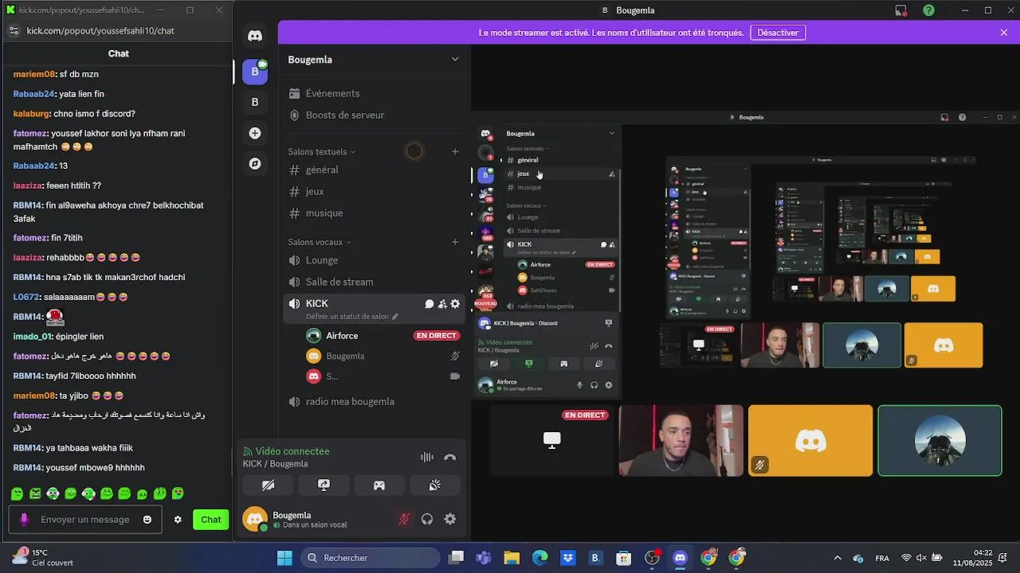Open Bougemla user avatar status
The width and height of the screenshot is (1020, 573).
pos(255,519)
